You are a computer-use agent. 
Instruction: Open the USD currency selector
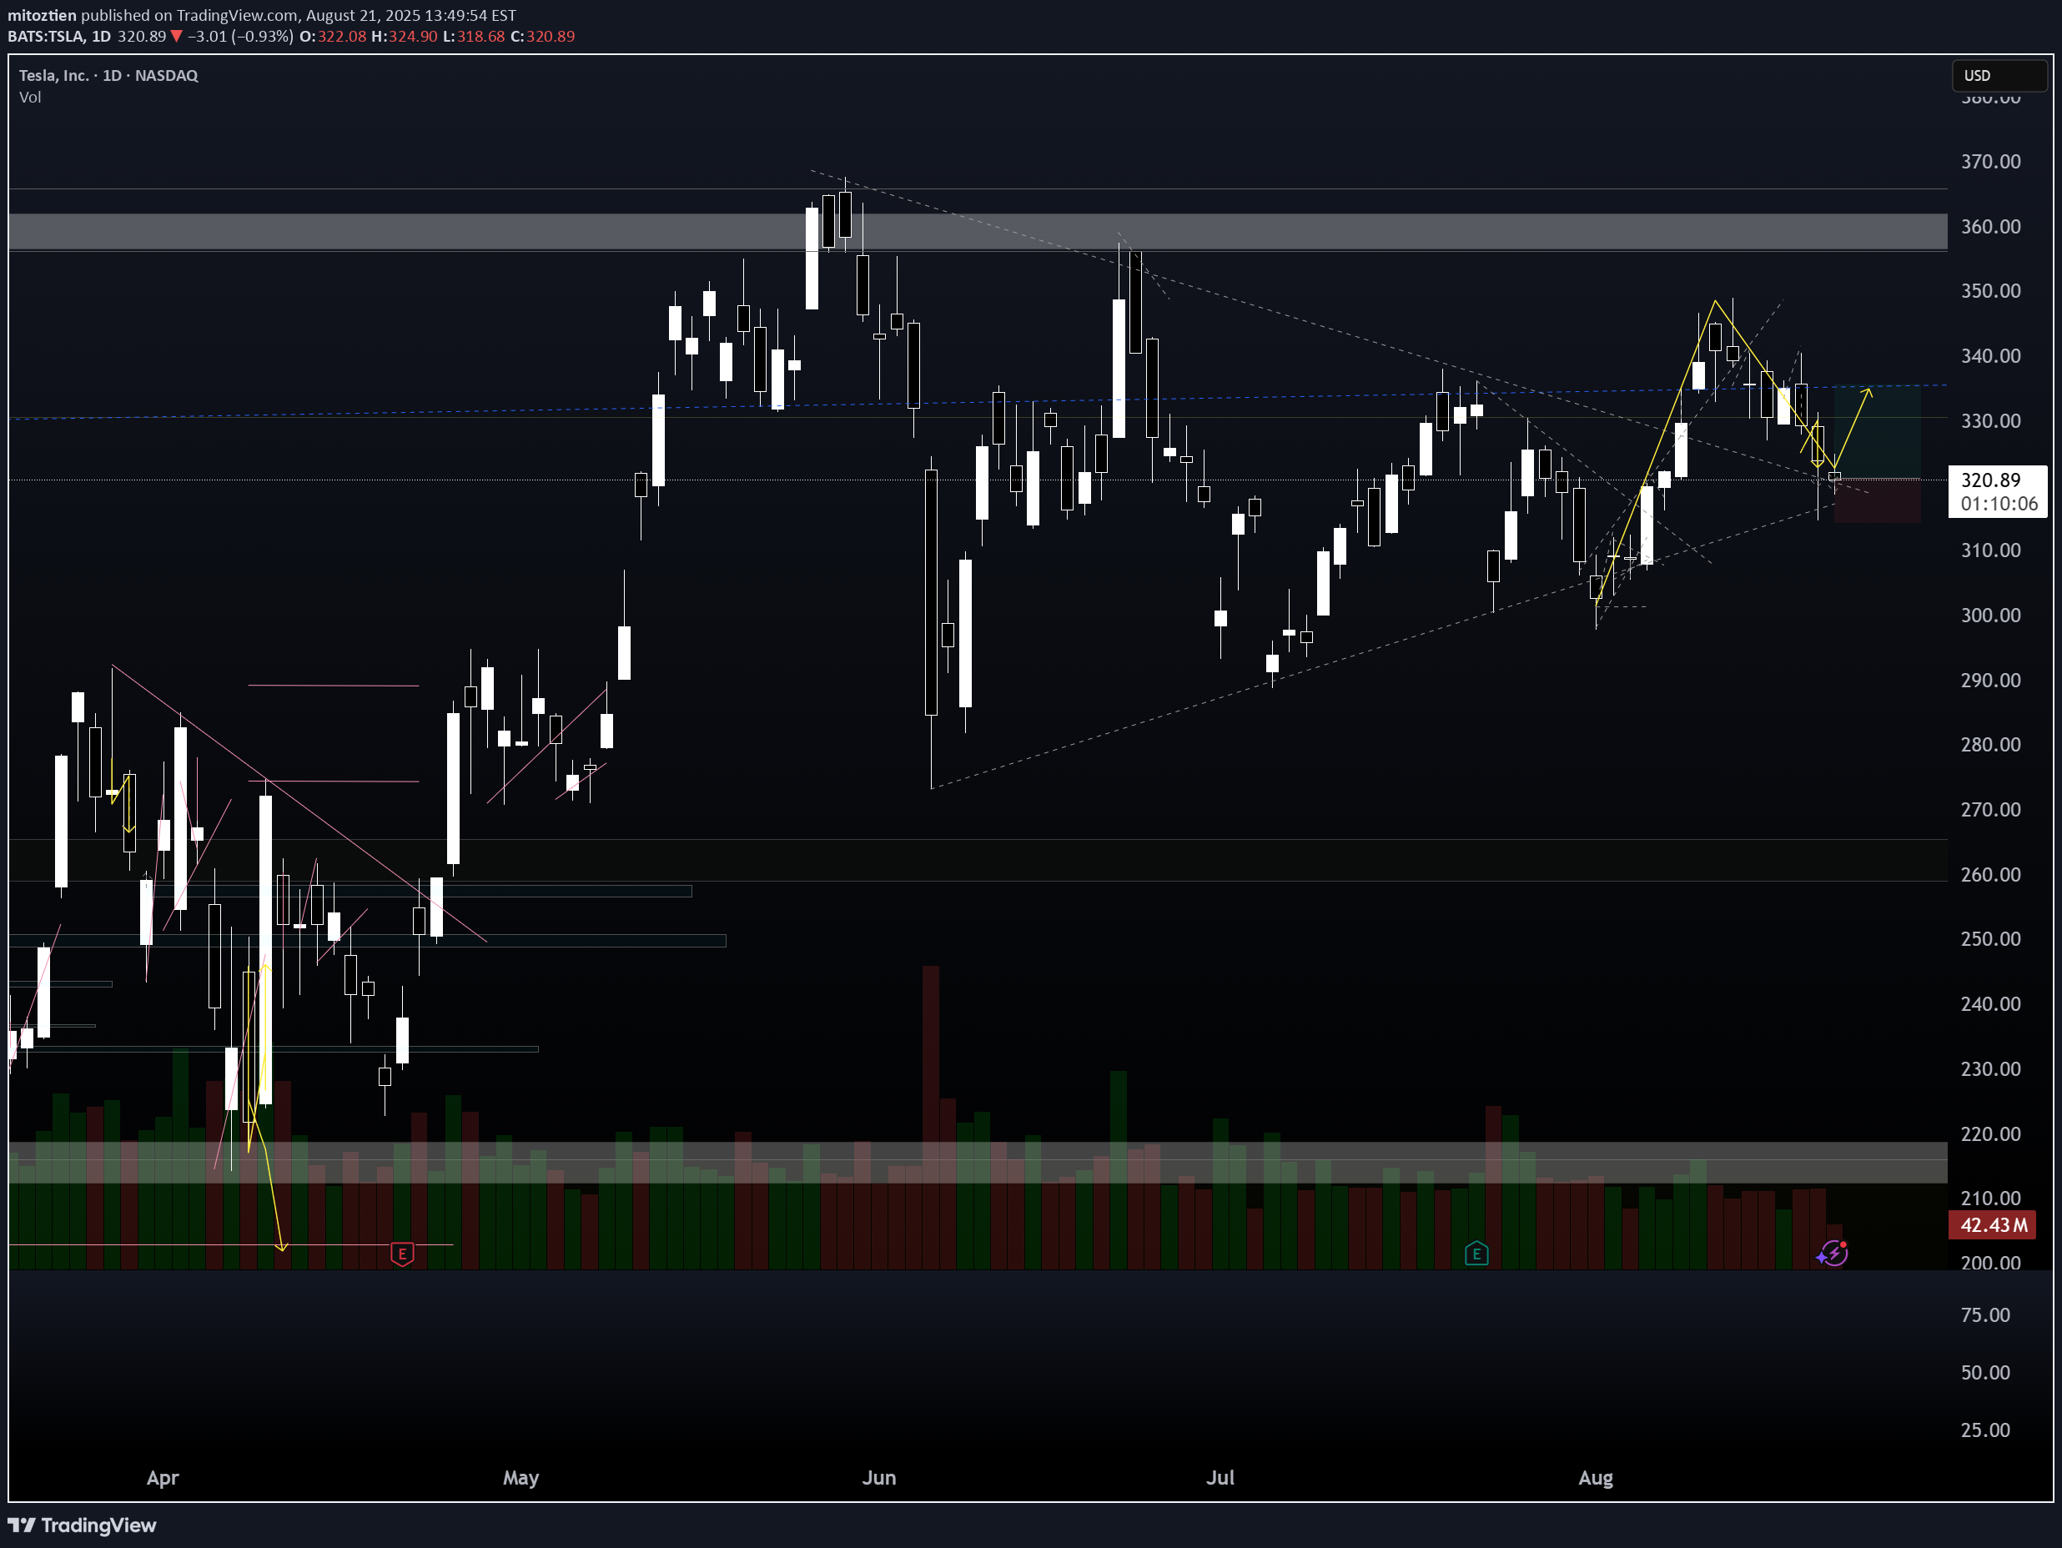[1999, 76]
